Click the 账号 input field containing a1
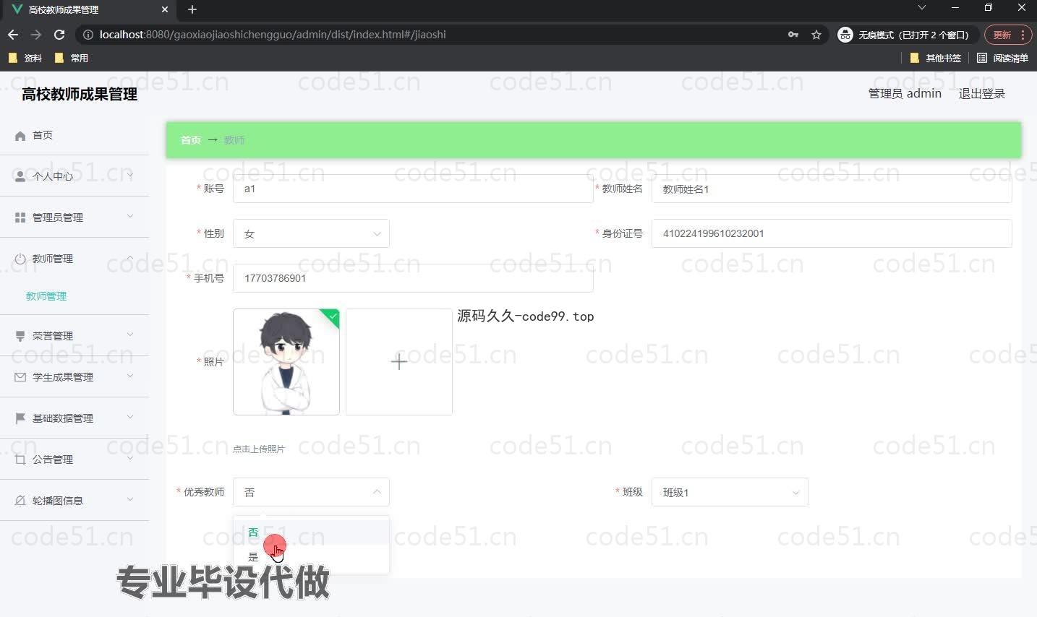Image resolution: width=1037 pixels, height=617 pixels. pos(413,189)
